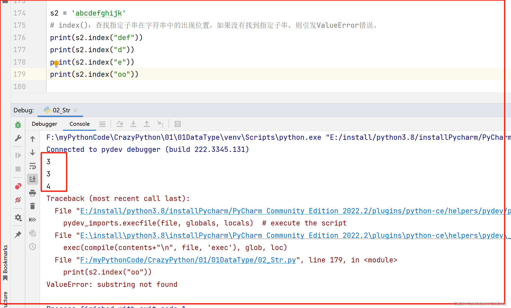Click the Rerun debug bug icon
Image resolution: width=511 pixels, height=308 pixels.
point(18,124)
